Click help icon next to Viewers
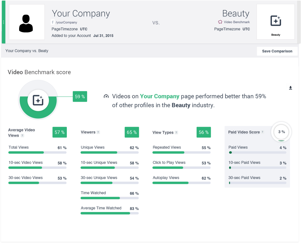The height and width of the screenshot is (243, 301). coord(98,132)
